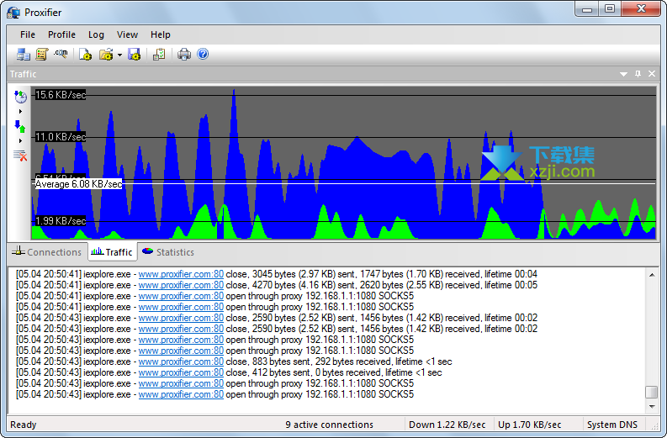Screen dimensions: 667x438
Task: Click System DNS in status bar
Action: pyautogui.click(x=612, y=425)
